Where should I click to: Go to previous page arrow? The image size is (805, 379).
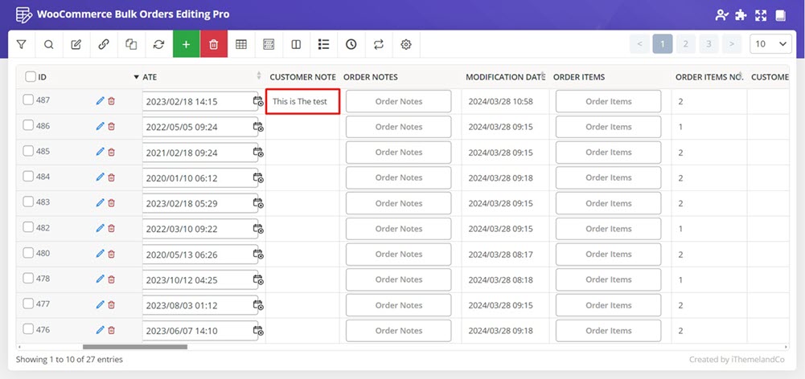pyautogui.click(x=639, y=44)
